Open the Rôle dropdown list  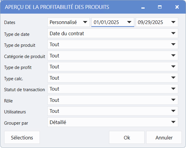click(173, 100)
